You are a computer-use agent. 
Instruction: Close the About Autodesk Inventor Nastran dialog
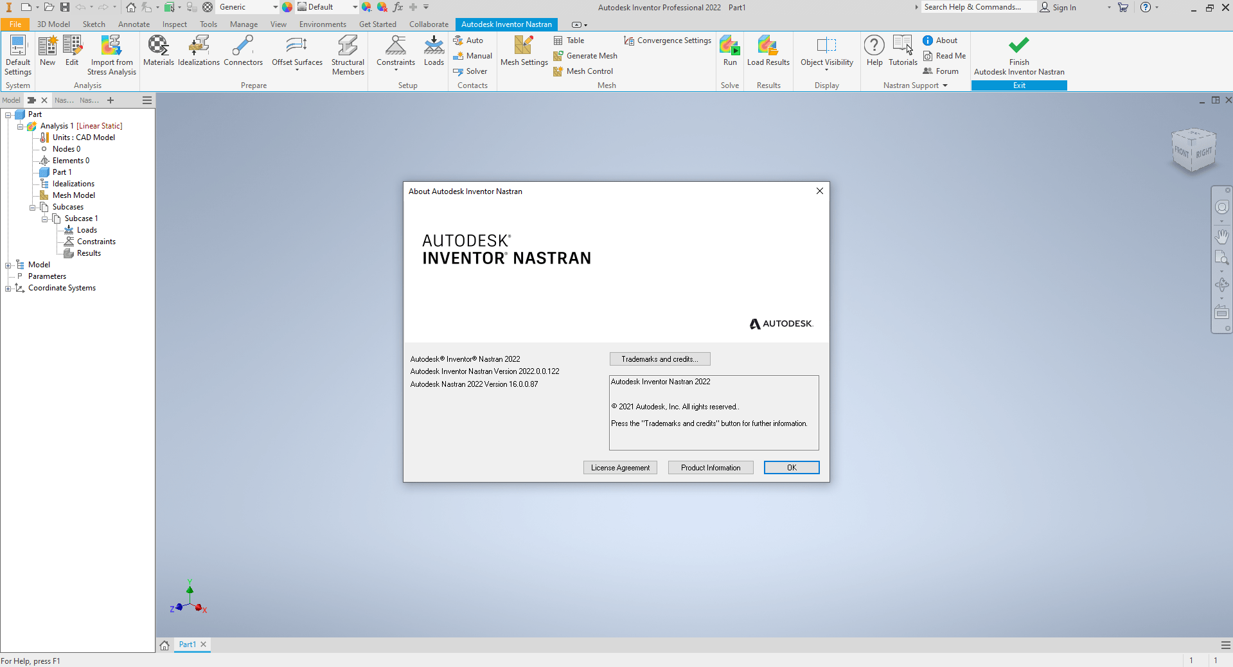(820, 191)
